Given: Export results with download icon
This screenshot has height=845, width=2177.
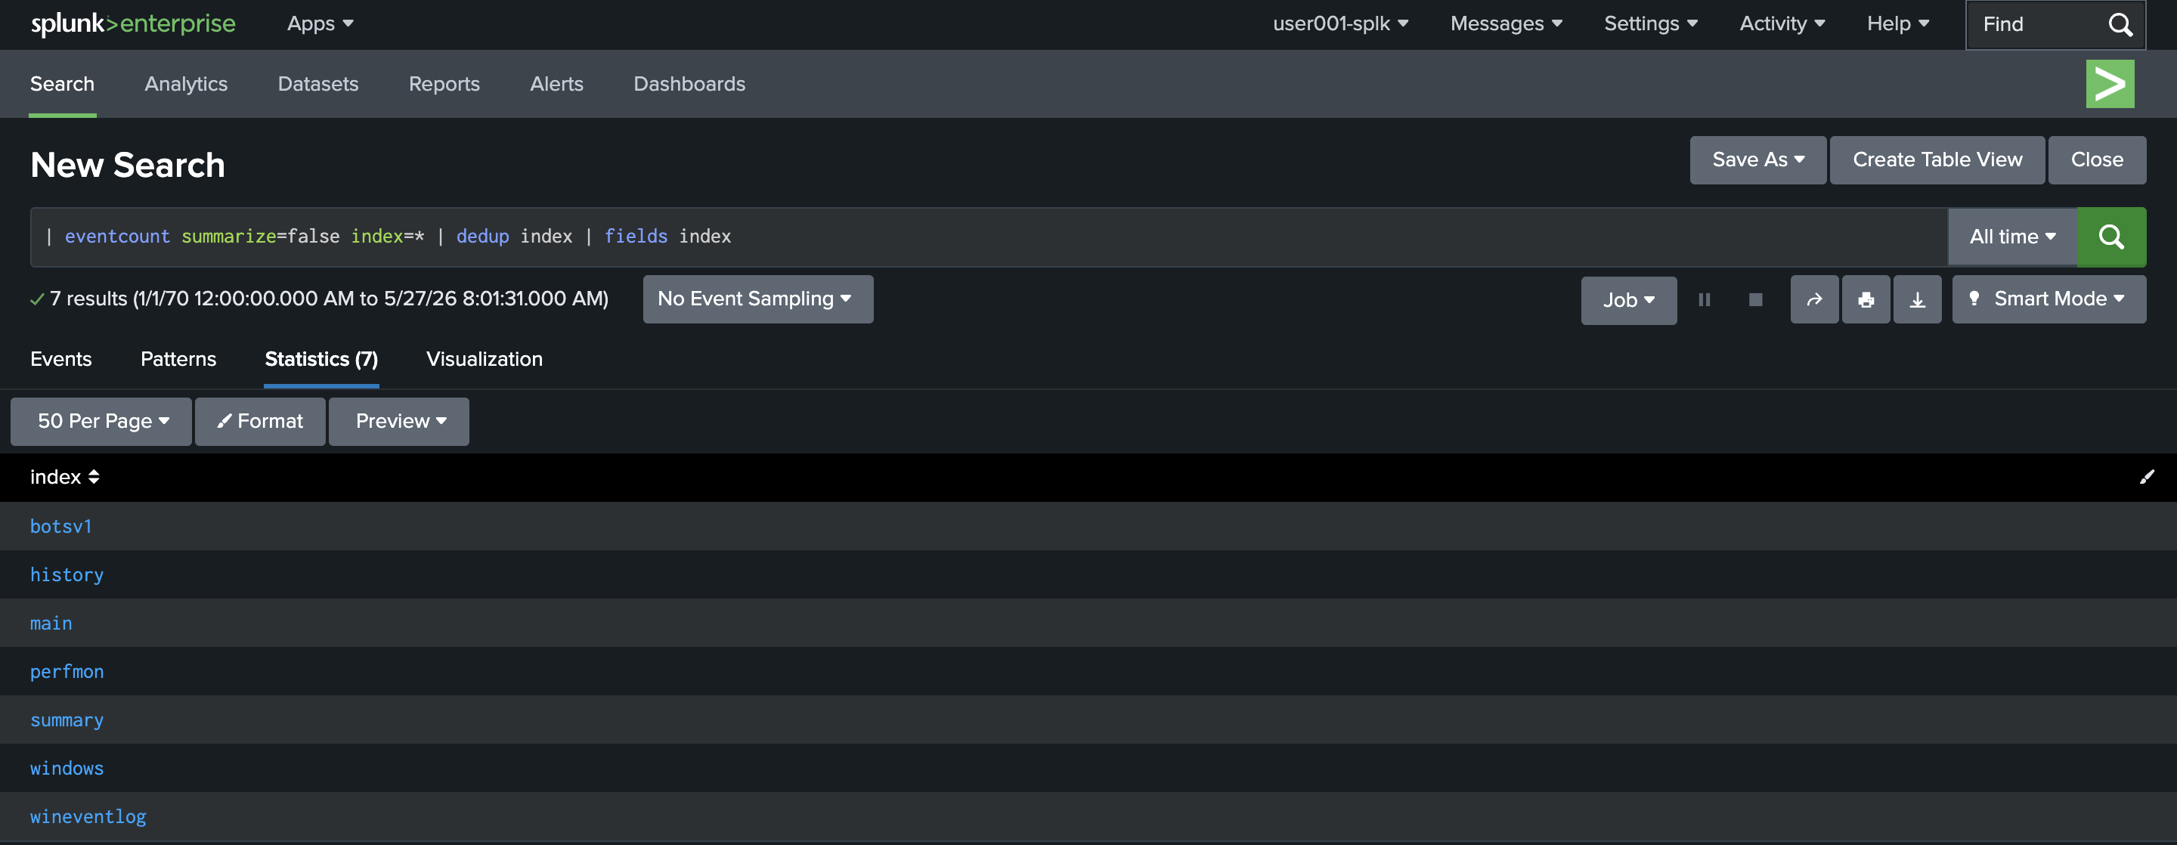Looking at the screenshot, I should (x=1918, y=300).
